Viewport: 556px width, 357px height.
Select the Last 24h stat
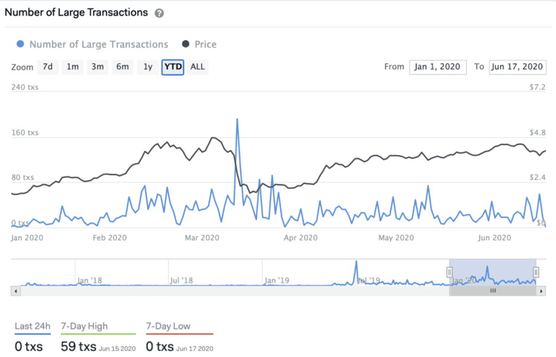(x=33, y=327)
